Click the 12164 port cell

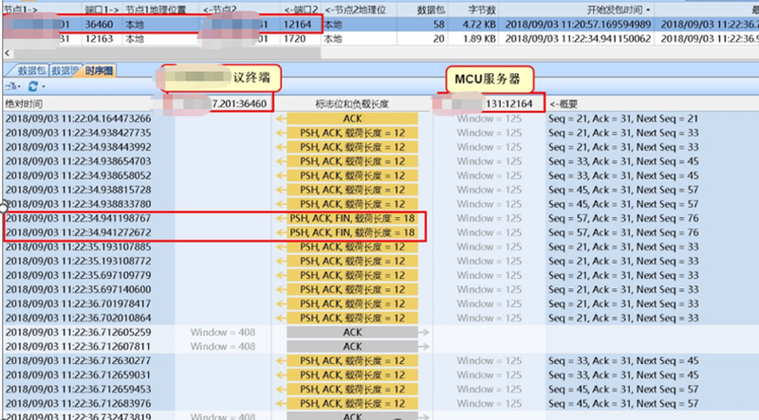point(300,25)
